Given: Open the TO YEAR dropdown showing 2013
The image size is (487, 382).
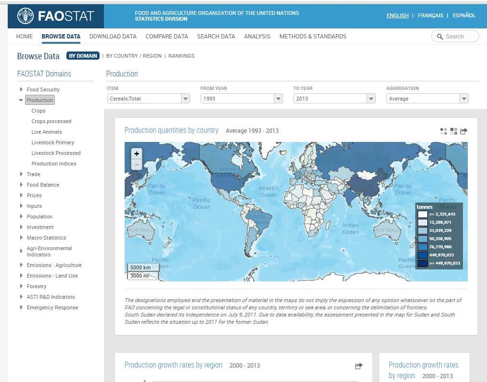Looking at the screenshot, I should pos(334,99).
